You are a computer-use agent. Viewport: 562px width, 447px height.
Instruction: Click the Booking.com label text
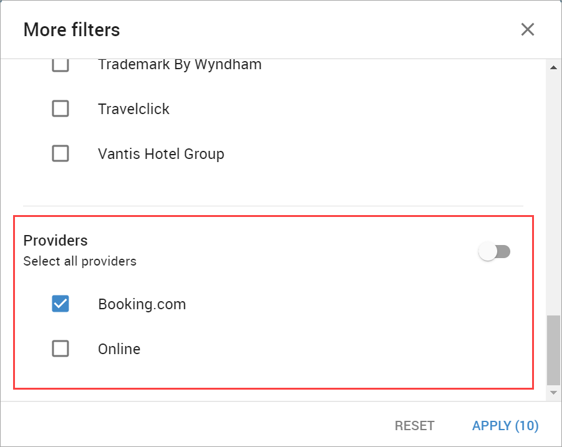[x=142, y=304]
